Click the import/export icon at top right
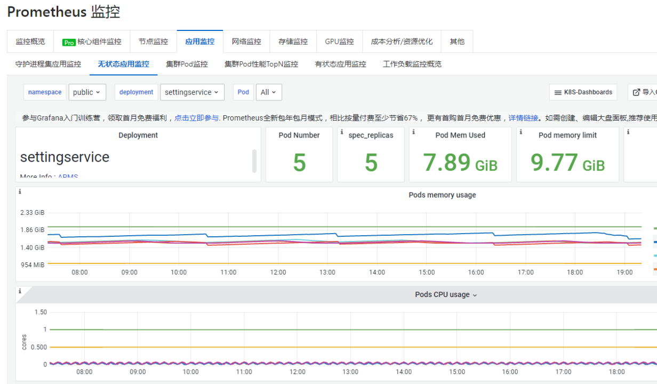 click(636, 92)
